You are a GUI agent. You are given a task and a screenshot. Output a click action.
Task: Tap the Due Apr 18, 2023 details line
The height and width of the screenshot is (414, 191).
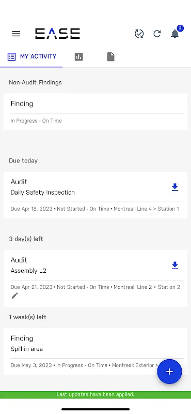click(95, 209)
